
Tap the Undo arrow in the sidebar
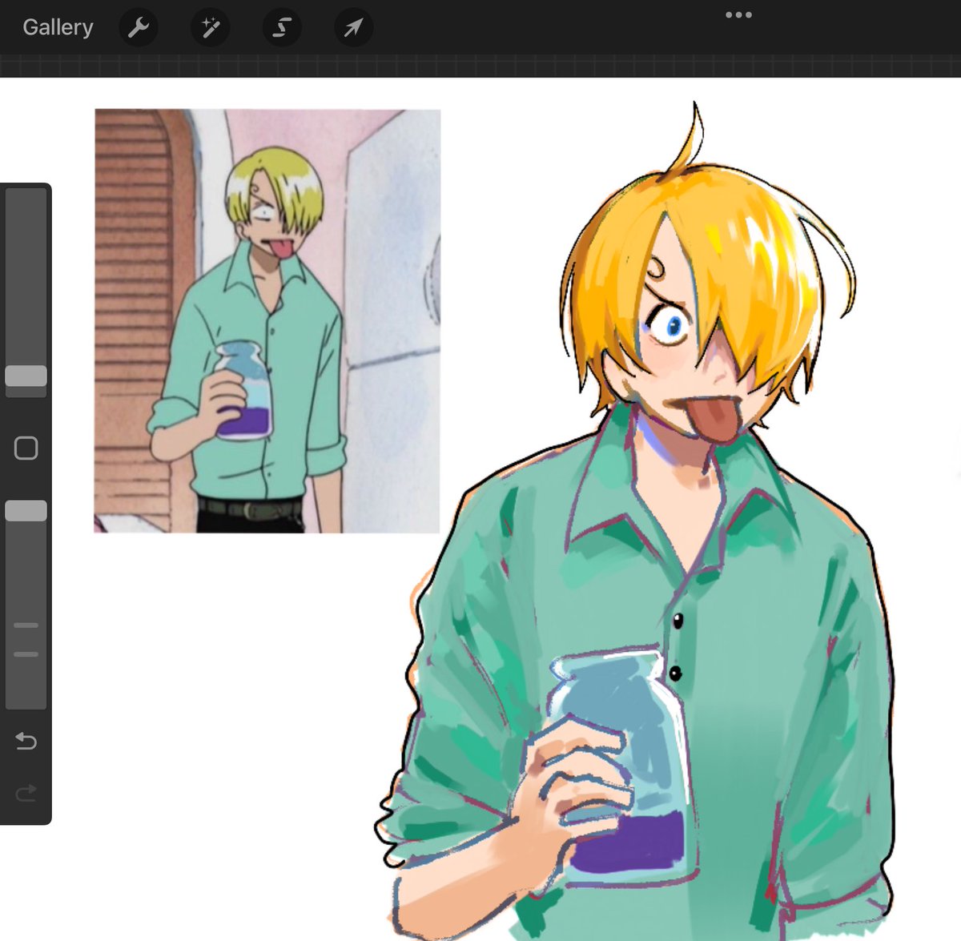click(x=26, y=741)
